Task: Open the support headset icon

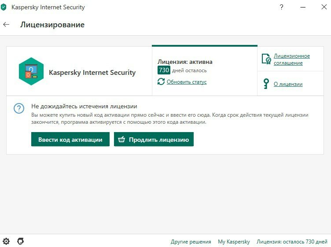Action: (21, 241)
